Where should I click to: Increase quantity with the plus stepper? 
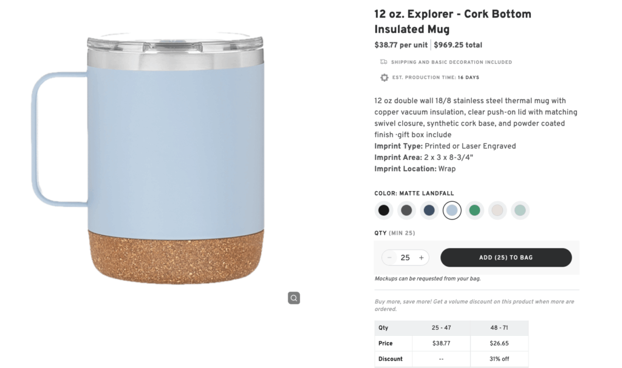point(422,257)
